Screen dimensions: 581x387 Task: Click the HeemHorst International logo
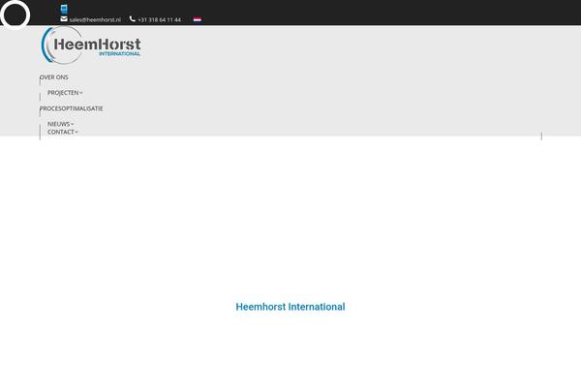coord(91,45)
